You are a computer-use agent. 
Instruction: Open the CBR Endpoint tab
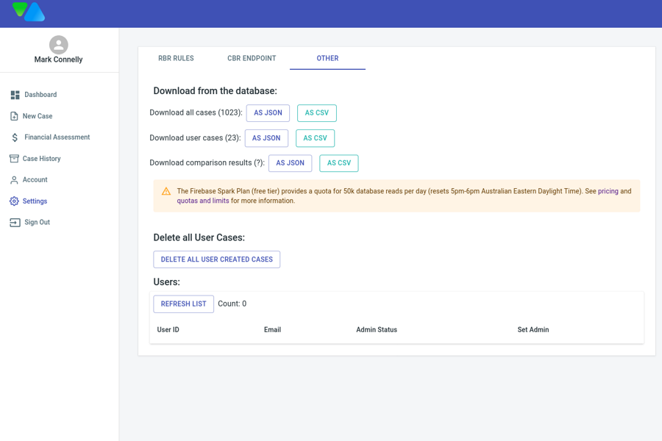click(x=252, y=59)
